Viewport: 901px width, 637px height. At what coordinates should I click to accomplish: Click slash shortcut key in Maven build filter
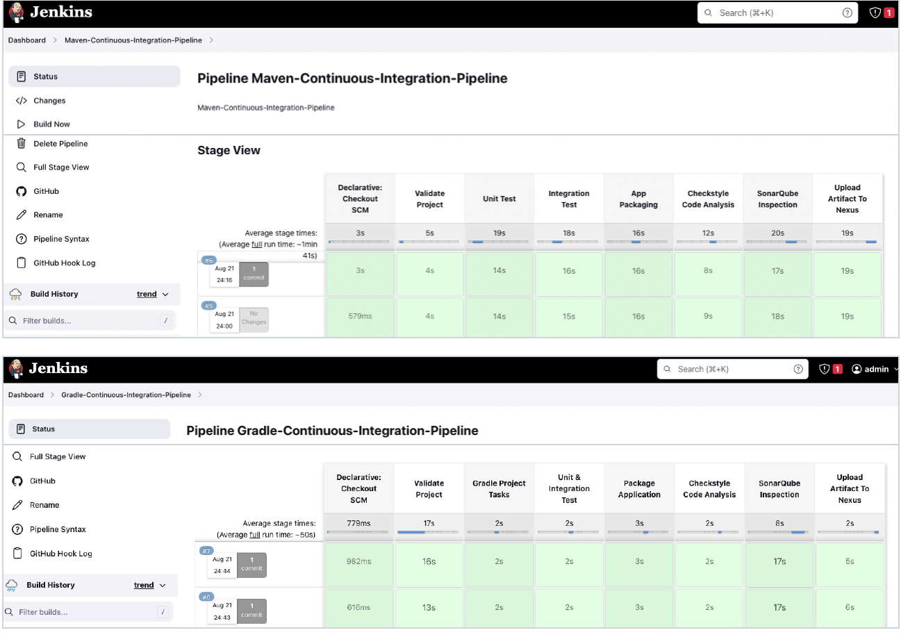coord(165,321)
